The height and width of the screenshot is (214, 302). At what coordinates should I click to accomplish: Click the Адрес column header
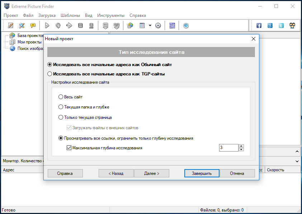tap(22, 170)
